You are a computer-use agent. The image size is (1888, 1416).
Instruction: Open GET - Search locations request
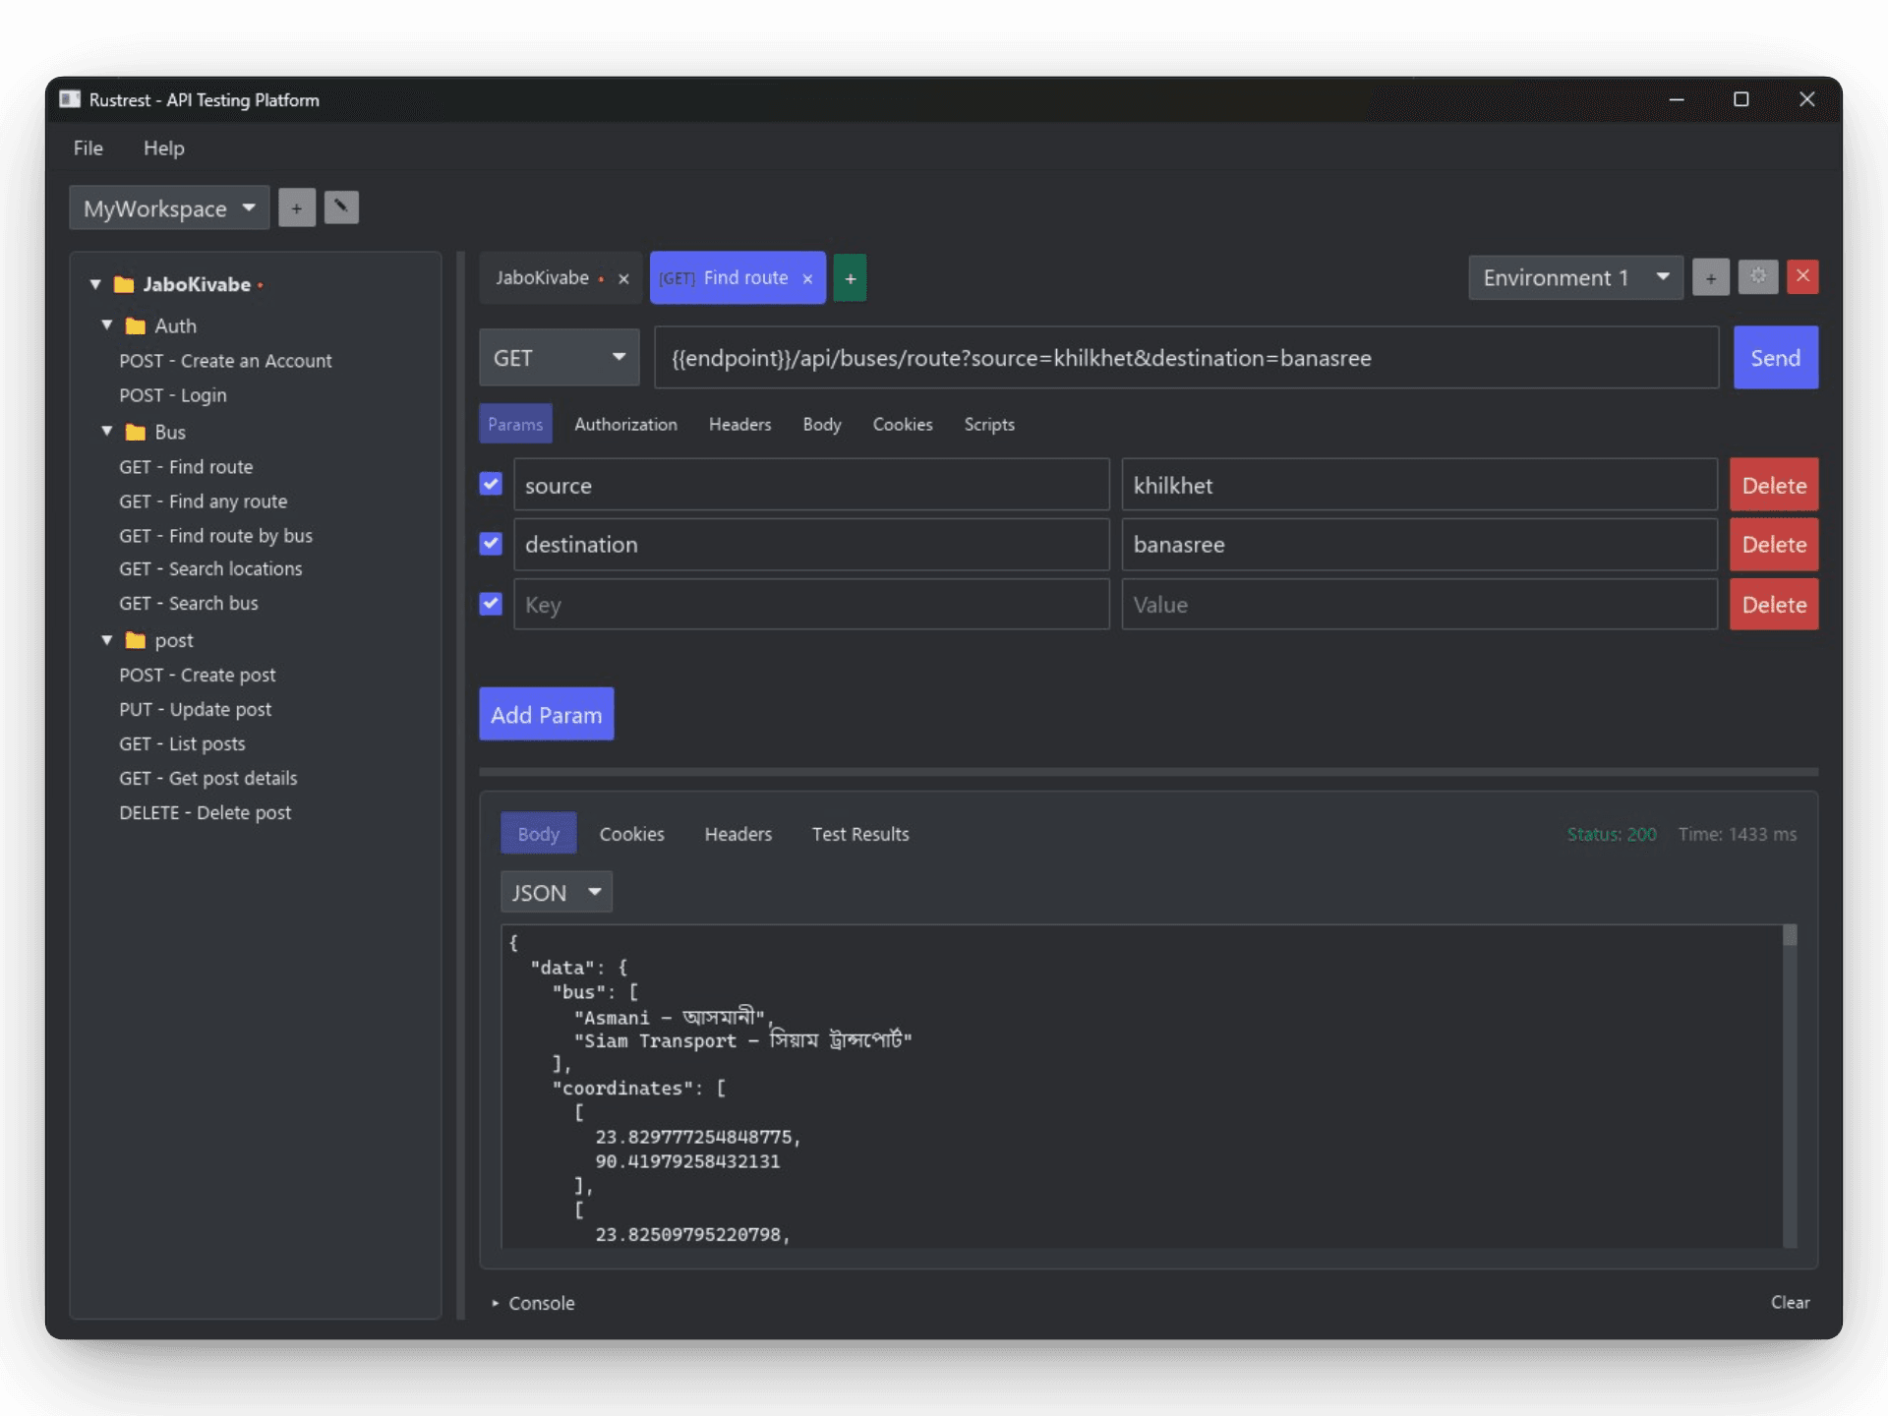pos(210,569)
